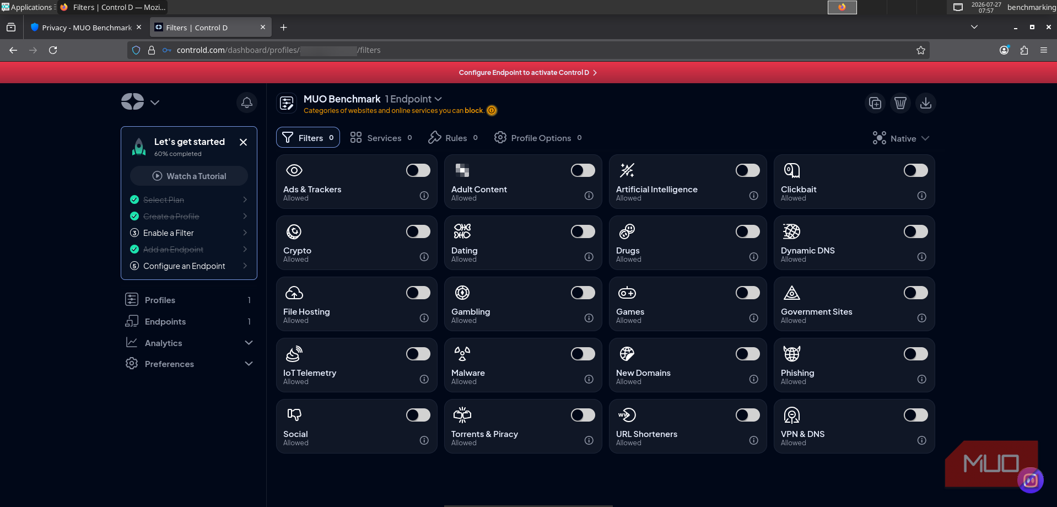Viewport: 1057px width, 507px height.
Task: Bookmark this page with star icon
Action: (921, 50)
